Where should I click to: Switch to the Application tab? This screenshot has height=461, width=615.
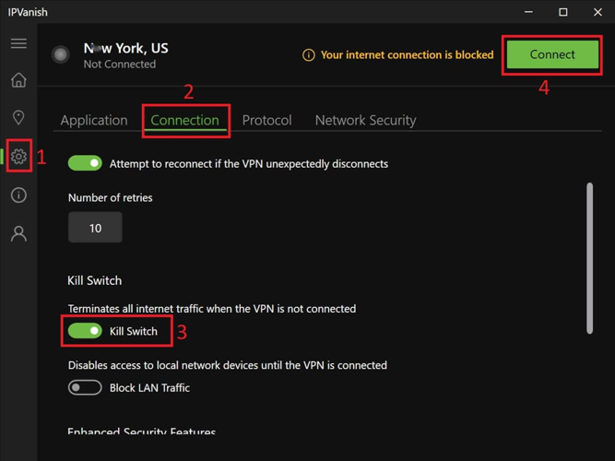pos(94,121)
